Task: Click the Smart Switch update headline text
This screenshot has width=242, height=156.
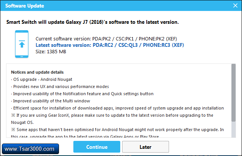Action: coord(93,22)
